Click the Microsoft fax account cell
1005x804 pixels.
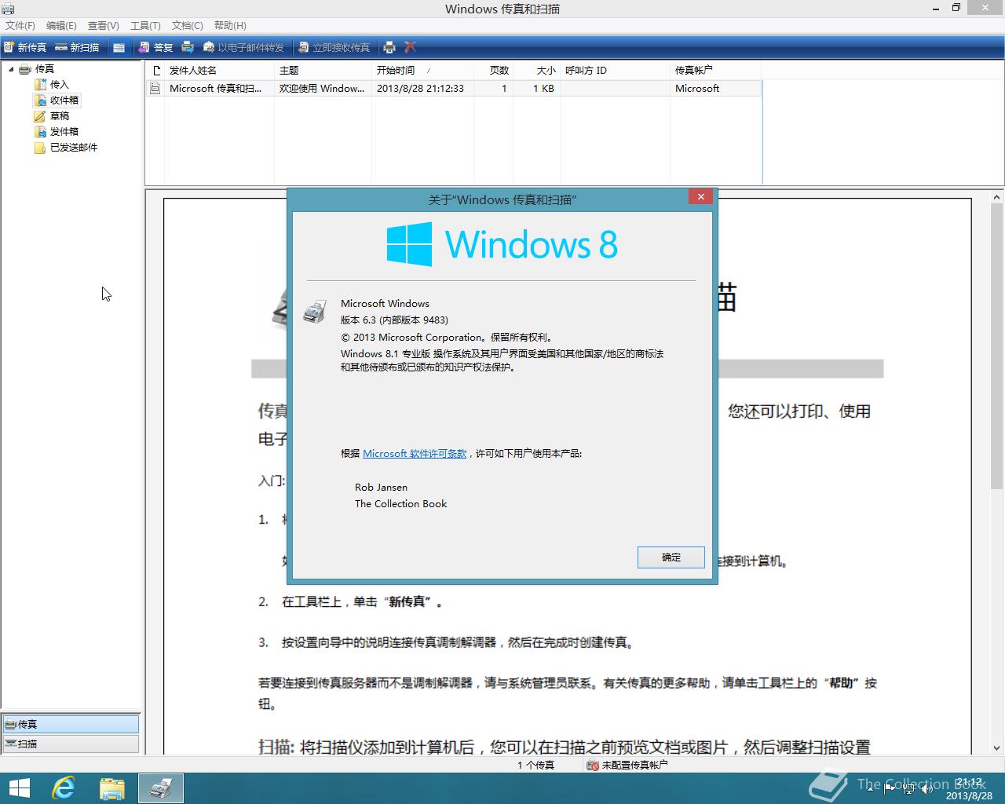697,89
